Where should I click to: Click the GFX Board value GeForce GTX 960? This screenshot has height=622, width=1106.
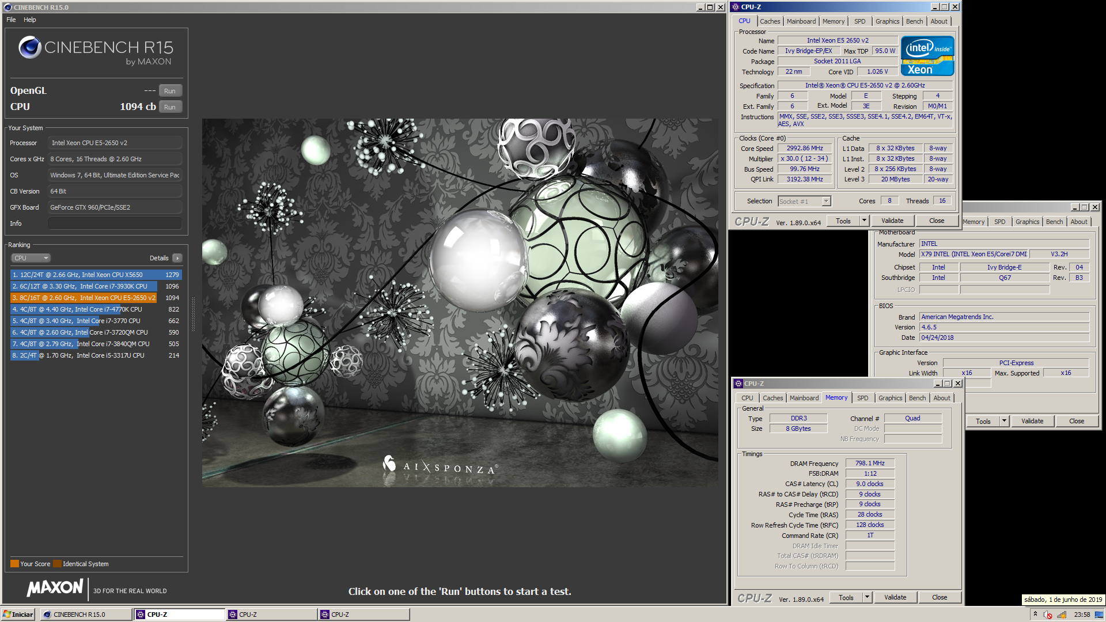coord(115,207)
